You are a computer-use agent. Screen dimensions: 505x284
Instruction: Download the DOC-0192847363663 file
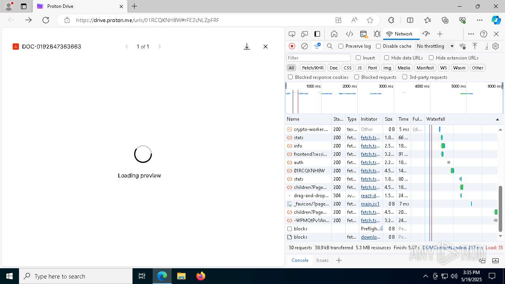pyautogui.click(x=247, y=47)
